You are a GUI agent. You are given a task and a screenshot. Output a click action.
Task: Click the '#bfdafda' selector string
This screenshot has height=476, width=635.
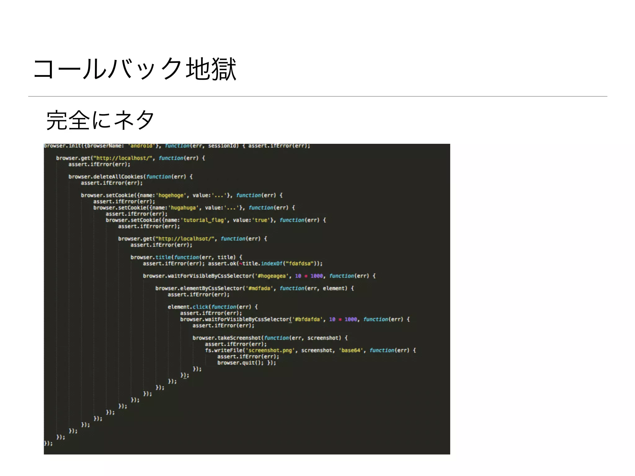(x=308, y=319)
